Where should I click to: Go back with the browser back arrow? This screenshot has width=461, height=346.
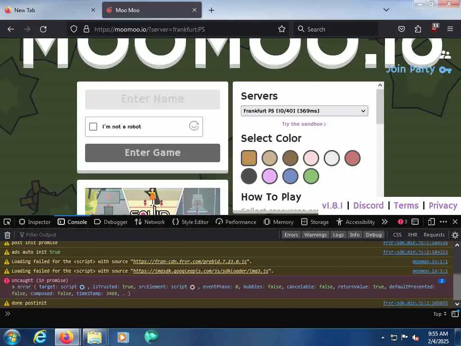(x=11, y=29)
